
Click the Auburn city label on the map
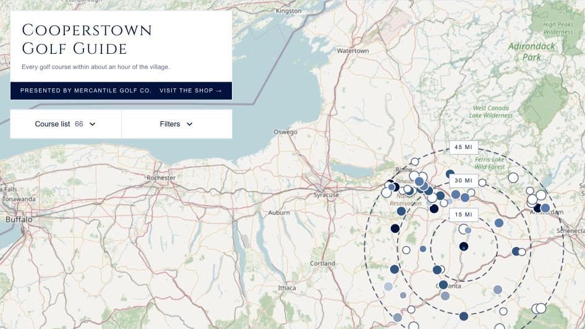279,213
